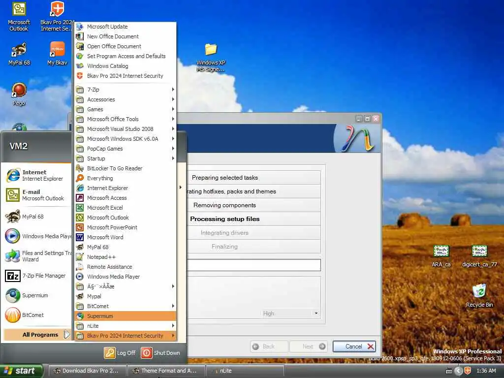Launch Internet Explorer from pinned Start list
This screenshot has height=378, width=504.
point(37,175)
